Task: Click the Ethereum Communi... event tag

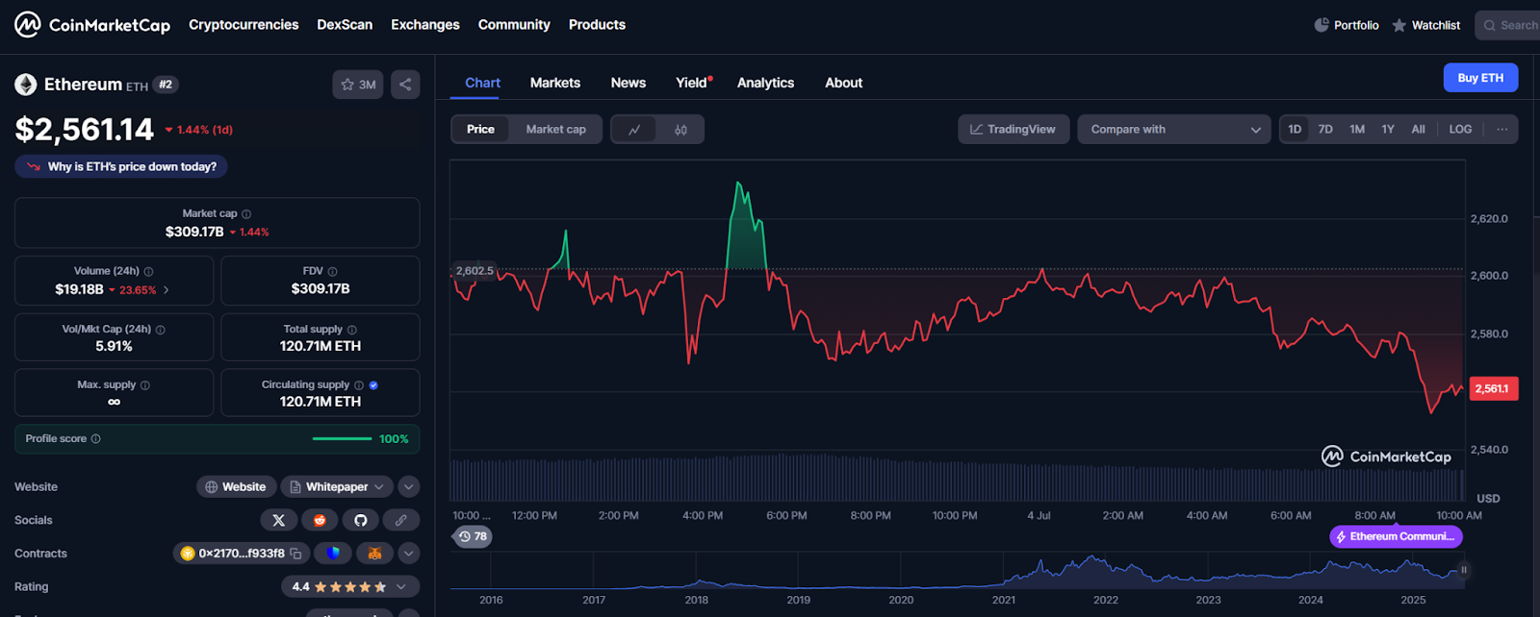Action: click(x=1396, y=537)
